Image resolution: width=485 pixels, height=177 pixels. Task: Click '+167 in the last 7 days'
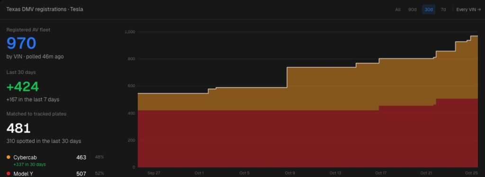pyautogui.click(x=33, y=99)
